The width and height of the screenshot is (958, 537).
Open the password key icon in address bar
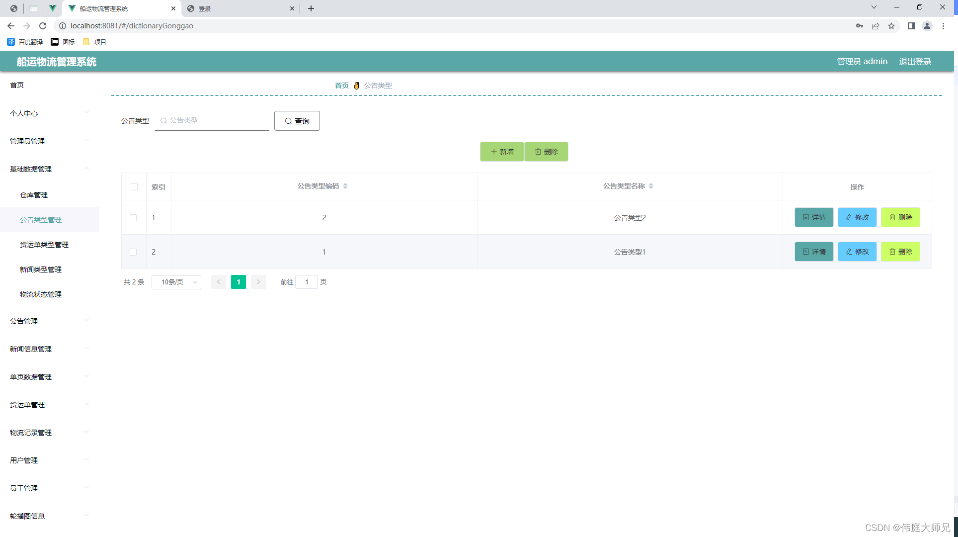860,26
